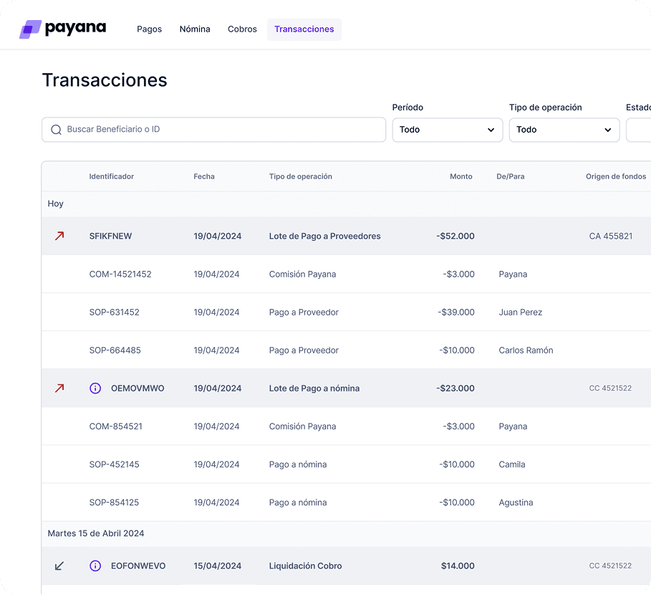Open the Cobros tab
651x595 pixels.
tap(242, 29)
